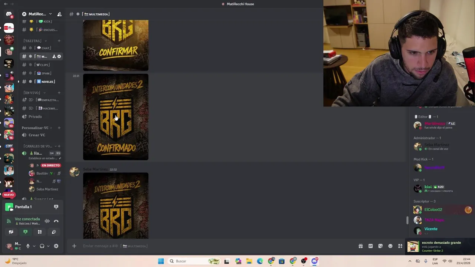Open emoji picker

pos(390,246)
